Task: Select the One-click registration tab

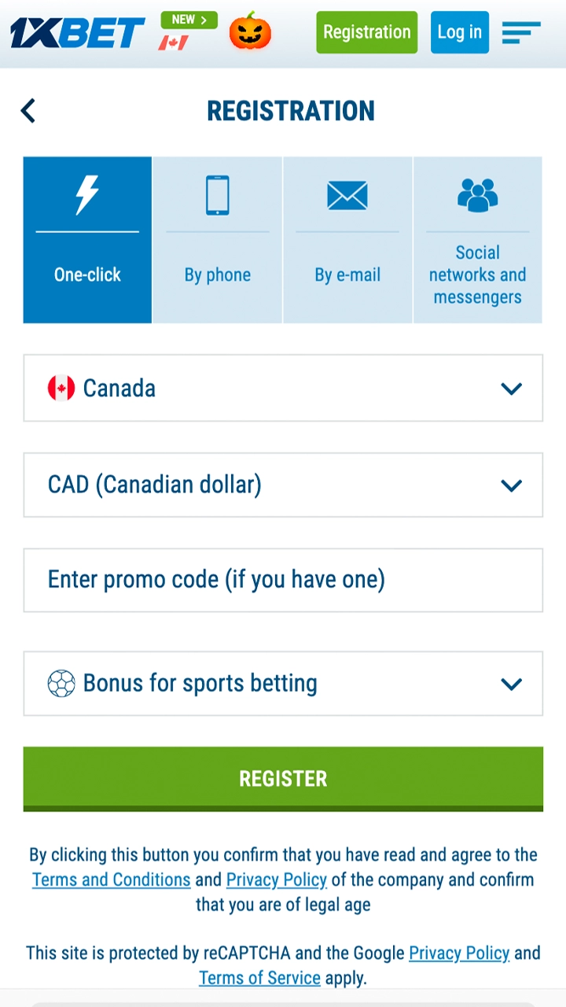Action: [x=87, y=240]
